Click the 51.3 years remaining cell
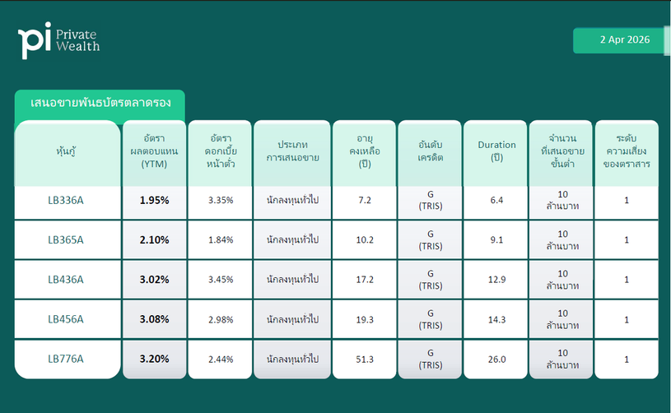Viewport: 671px width, 413px height. pos(366,359)
